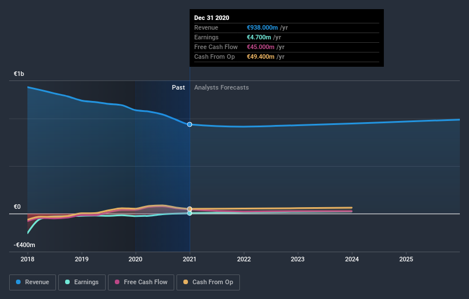
Task: Click the €49.400m cash from op value
Action: tap(260, 56)
